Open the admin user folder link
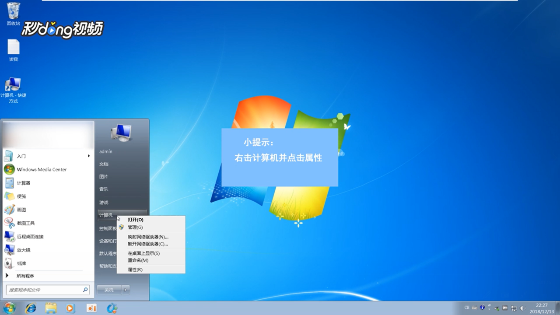 106,151
